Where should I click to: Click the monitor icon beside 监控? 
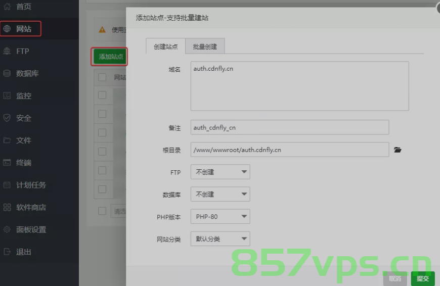[x=7, y=96]
